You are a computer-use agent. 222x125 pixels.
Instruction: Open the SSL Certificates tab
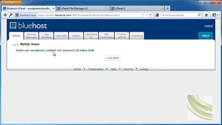106,36
